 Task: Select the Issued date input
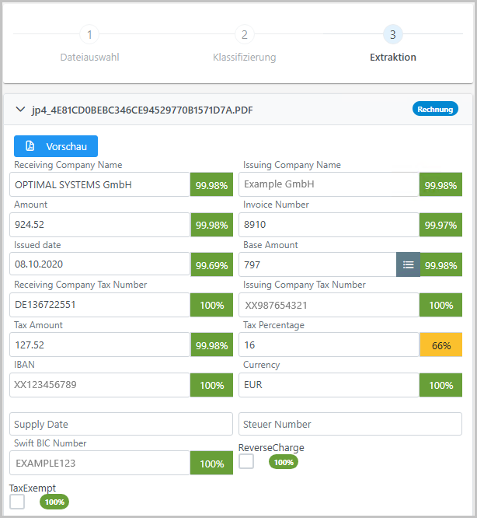click(99, 264)
